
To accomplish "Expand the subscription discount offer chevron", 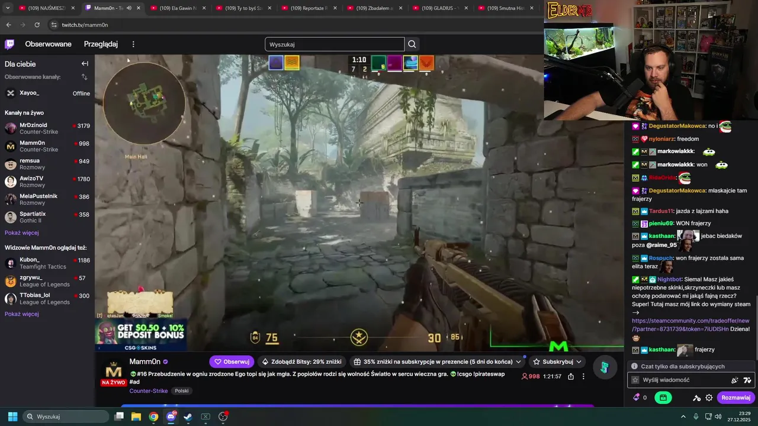I will tap(518, 362).
